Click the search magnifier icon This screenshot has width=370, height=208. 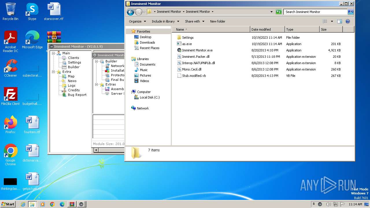pos(351,12)
